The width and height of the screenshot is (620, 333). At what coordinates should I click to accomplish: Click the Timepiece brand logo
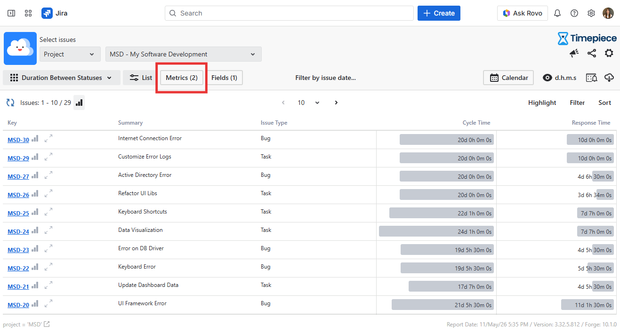coord(587,38)
